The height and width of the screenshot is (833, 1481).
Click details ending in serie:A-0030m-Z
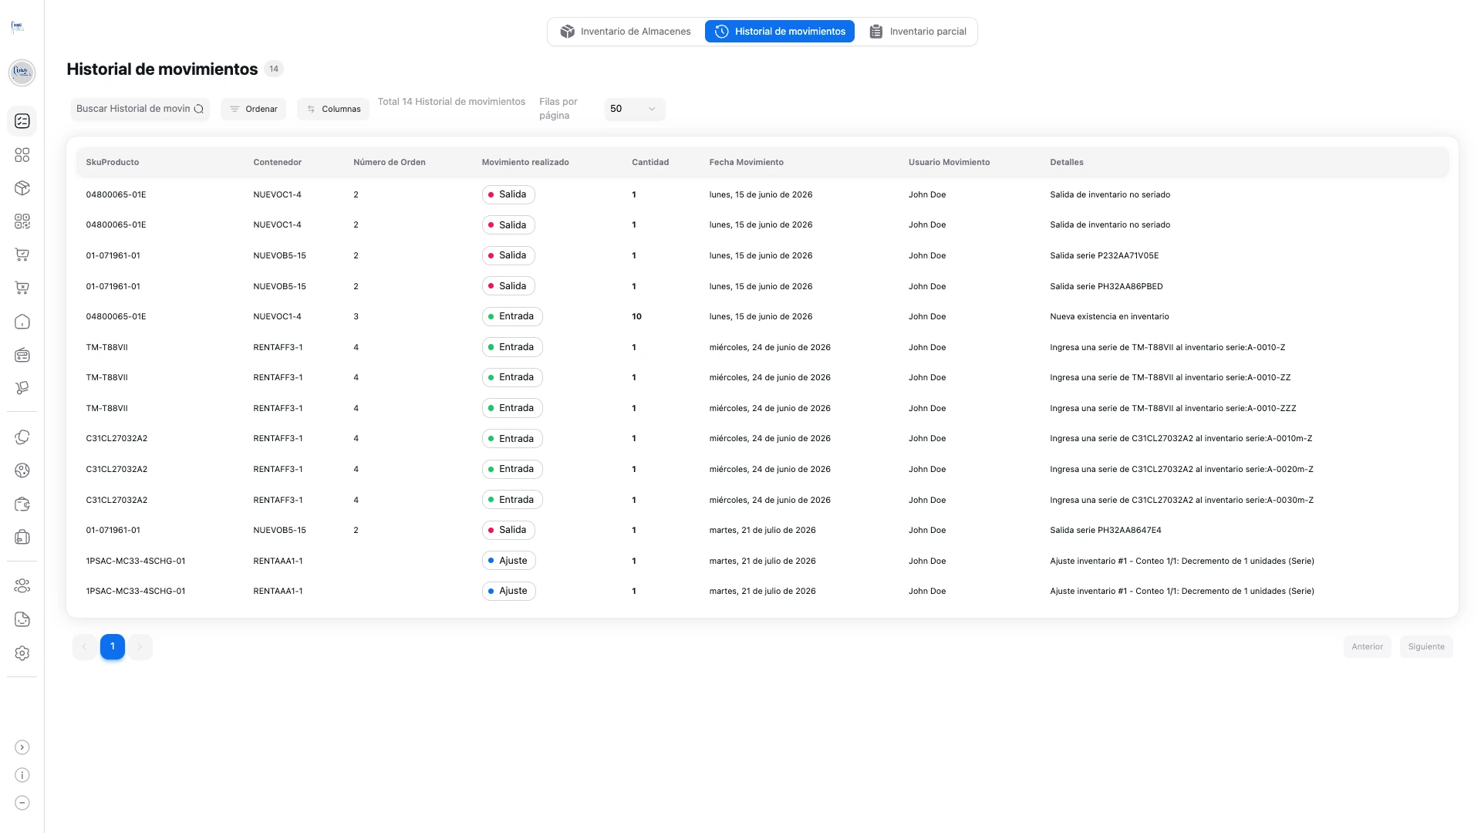1181,500
